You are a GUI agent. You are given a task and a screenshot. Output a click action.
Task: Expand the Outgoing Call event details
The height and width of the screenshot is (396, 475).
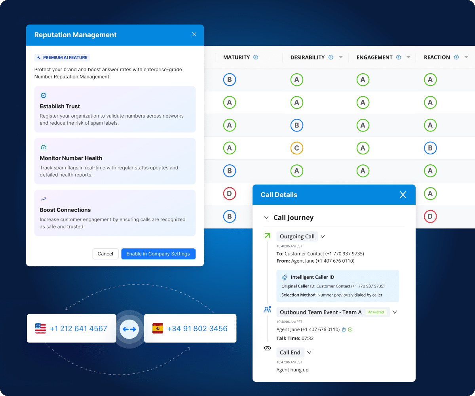tap(323, 236)
